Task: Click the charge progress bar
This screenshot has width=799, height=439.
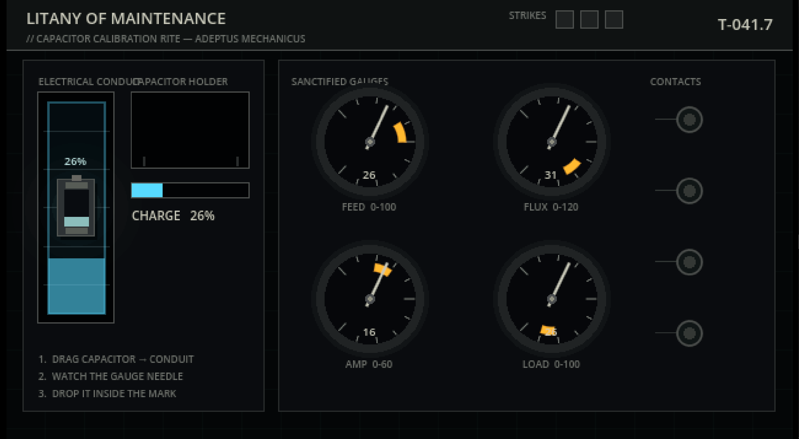Action: tap(190, 190)
